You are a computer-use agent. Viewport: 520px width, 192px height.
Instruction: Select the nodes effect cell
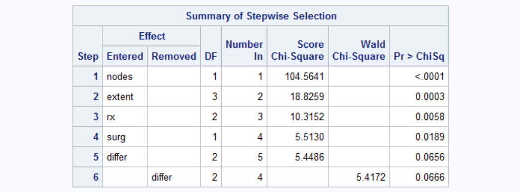pyautogui.click(x=125, y=77)
